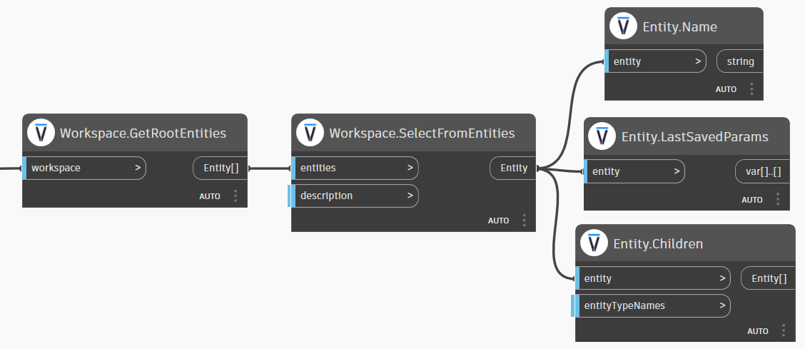The image size is (805, 349).
Task: Click the Entity.Children node logo icon
Action: coord(594,243)
